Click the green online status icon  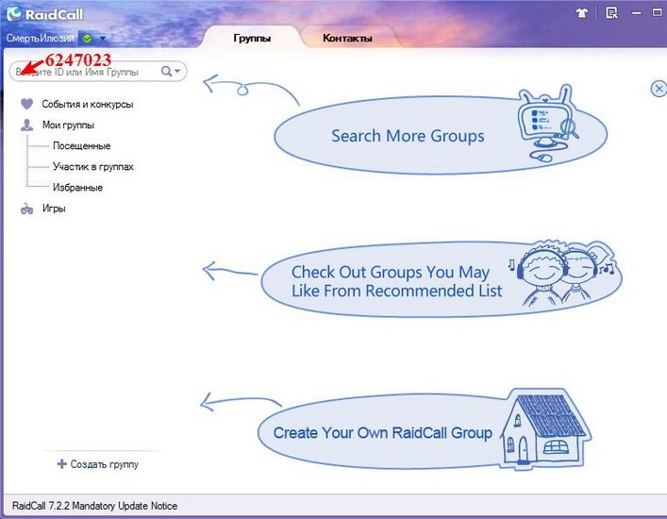[87, 39]
